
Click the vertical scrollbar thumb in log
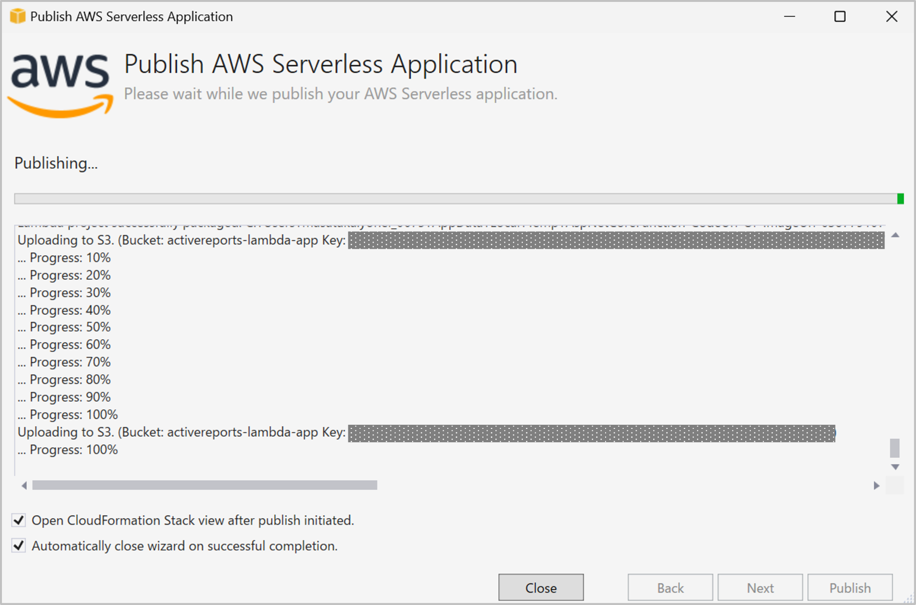click(895, 448)
